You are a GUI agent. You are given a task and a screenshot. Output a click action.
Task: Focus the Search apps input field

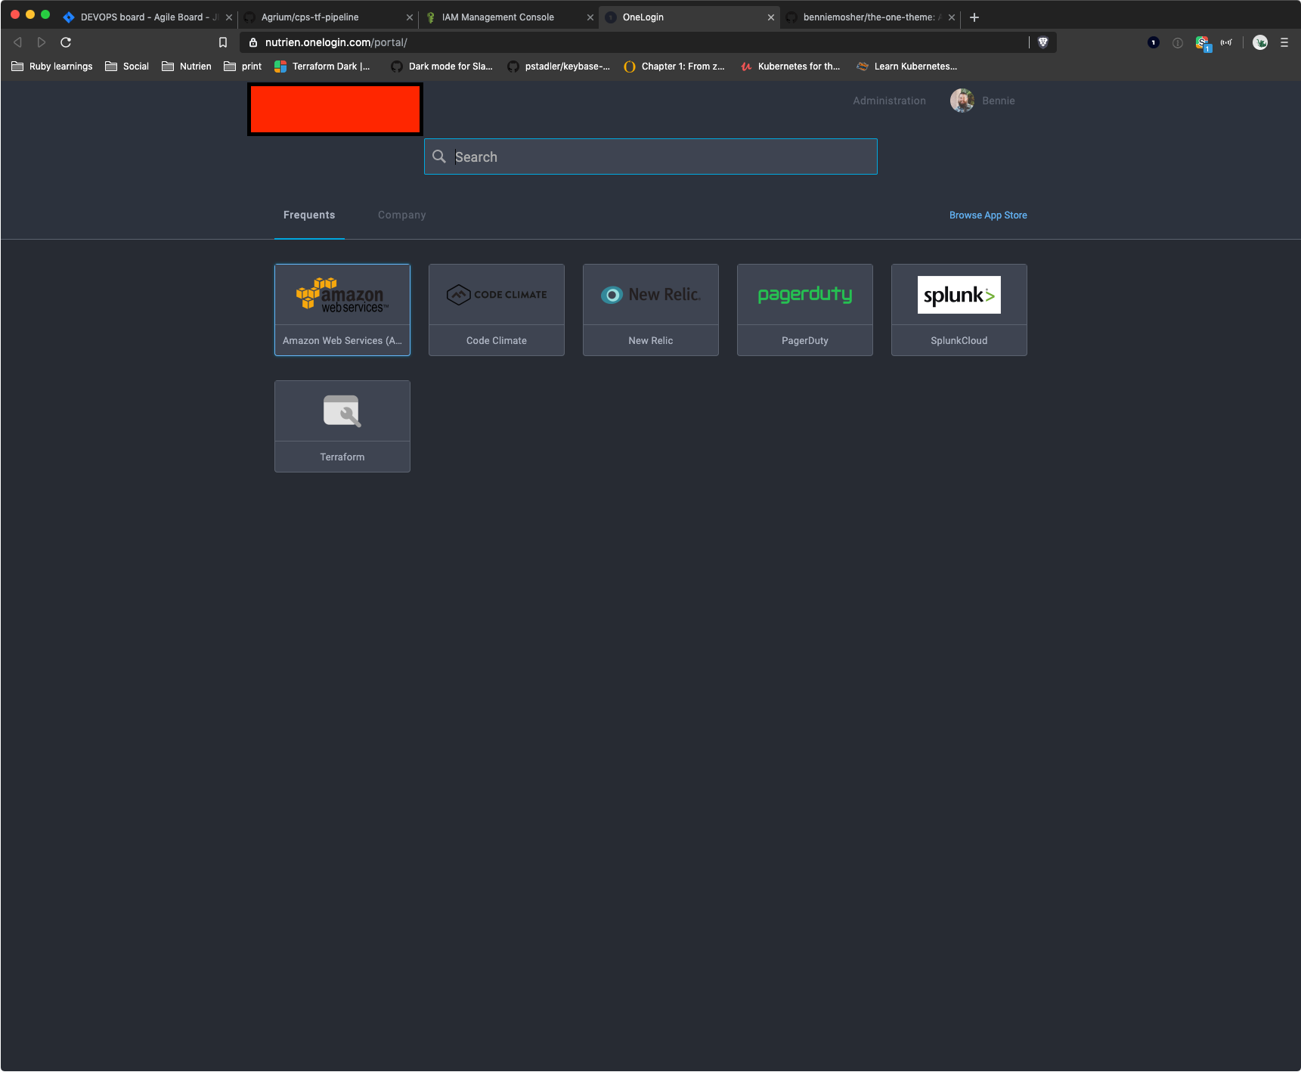click(651, 156)
